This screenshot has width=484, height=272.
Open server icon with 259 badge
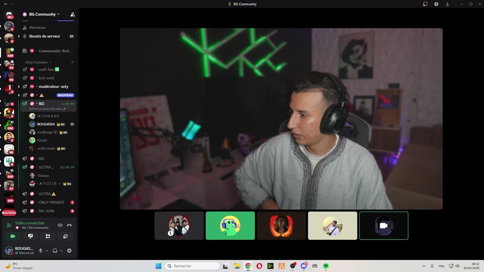pyautogui.click(x=9, y=198)
